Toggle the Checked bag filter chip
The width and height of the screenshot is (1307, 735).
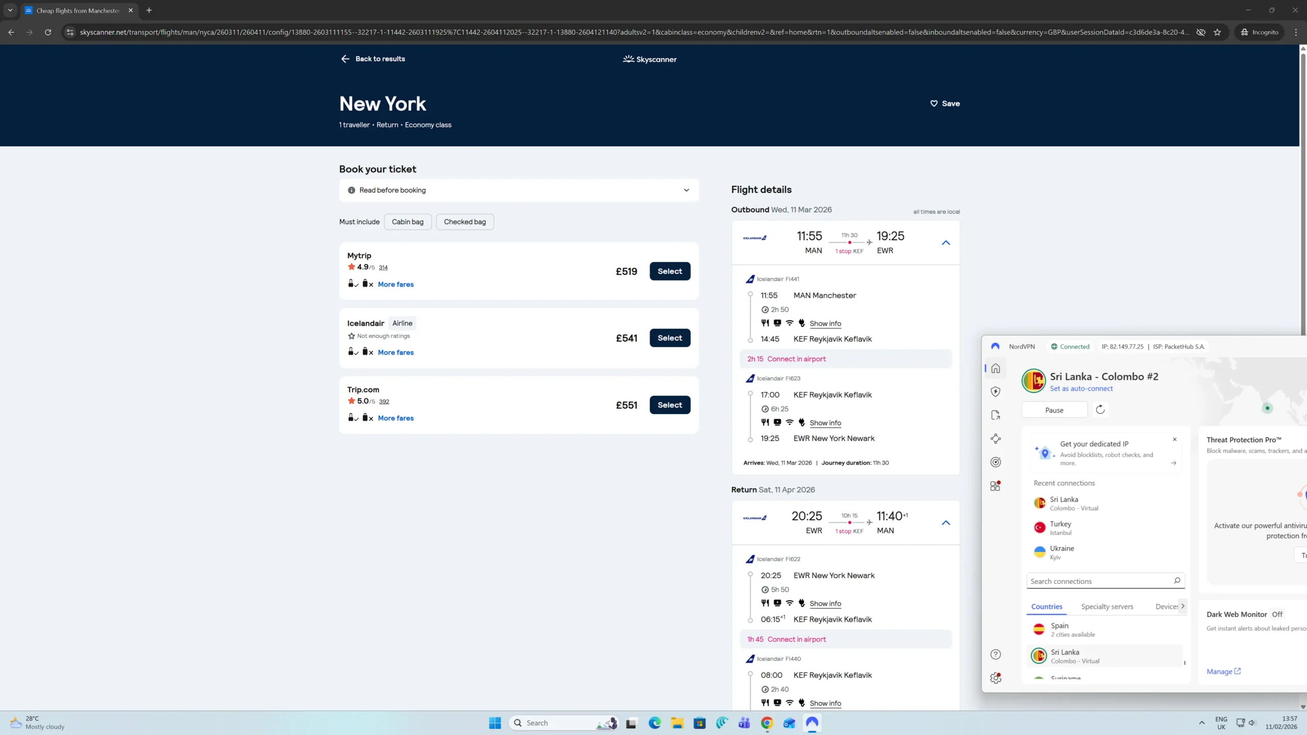[465, 222]
